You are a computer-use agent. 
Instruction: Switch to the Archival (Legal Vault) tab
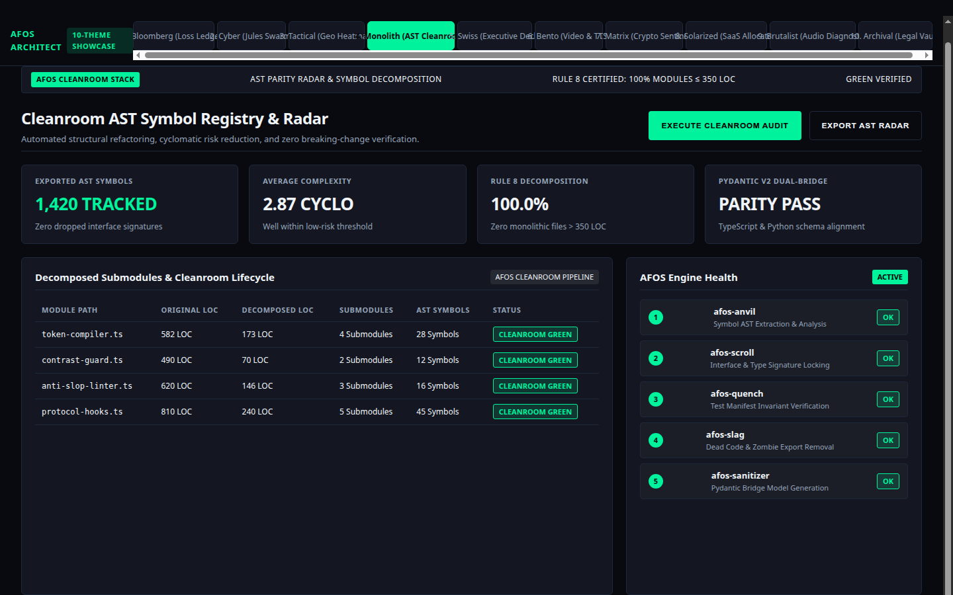click(895, 36)
